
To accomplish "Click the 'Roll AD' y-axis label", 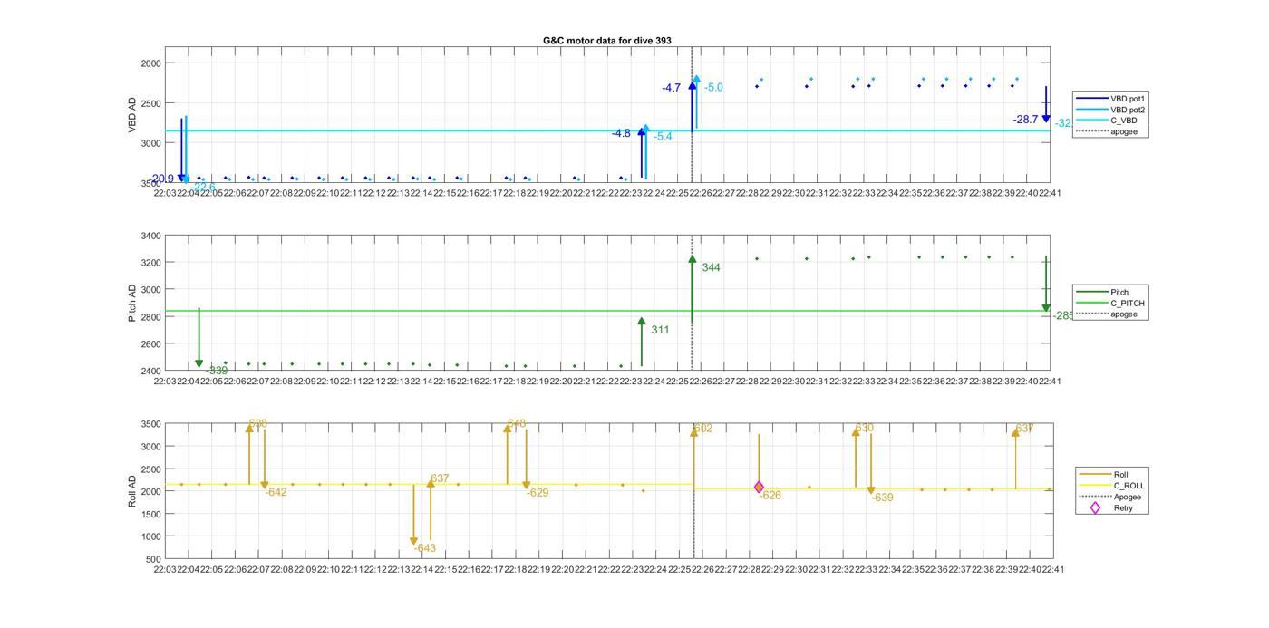I will click(132, 490).
